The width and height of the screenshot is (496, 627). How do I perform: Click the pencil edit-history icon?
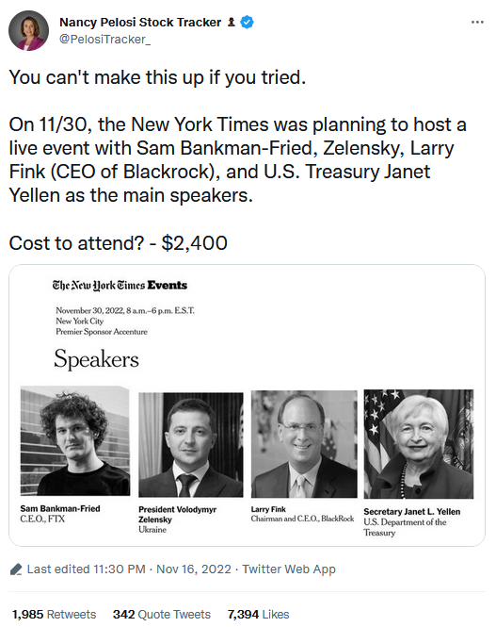click(x=16, y=569)
